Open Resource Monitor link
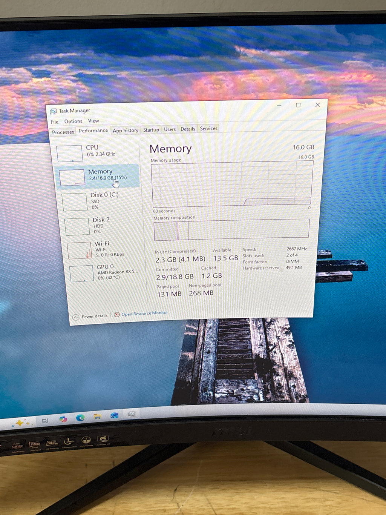 pyautogui.click(x=144, y=314)
